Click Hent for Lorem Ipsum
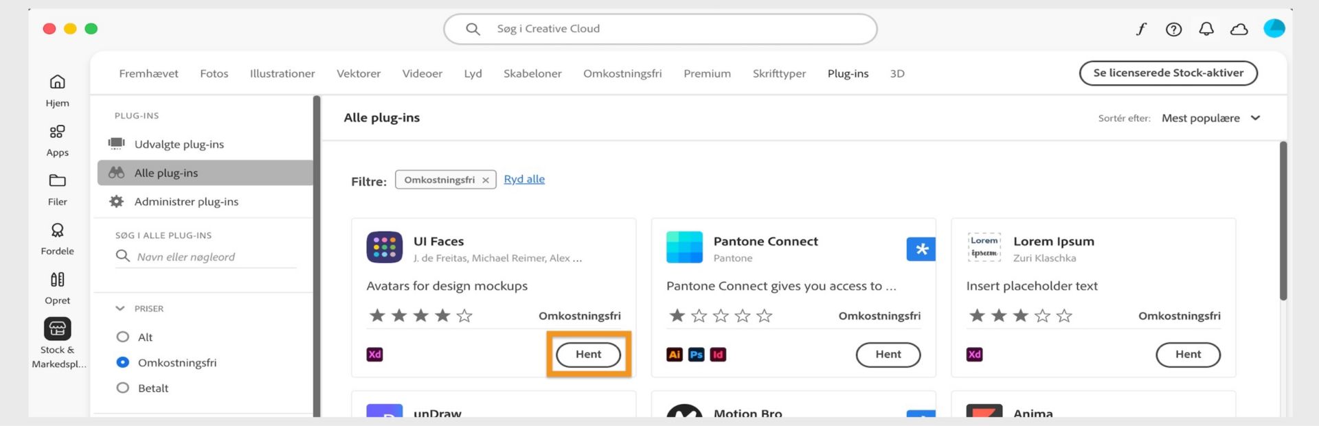The height and width of the screenshot is (426, 1319). coord(1188,355)
